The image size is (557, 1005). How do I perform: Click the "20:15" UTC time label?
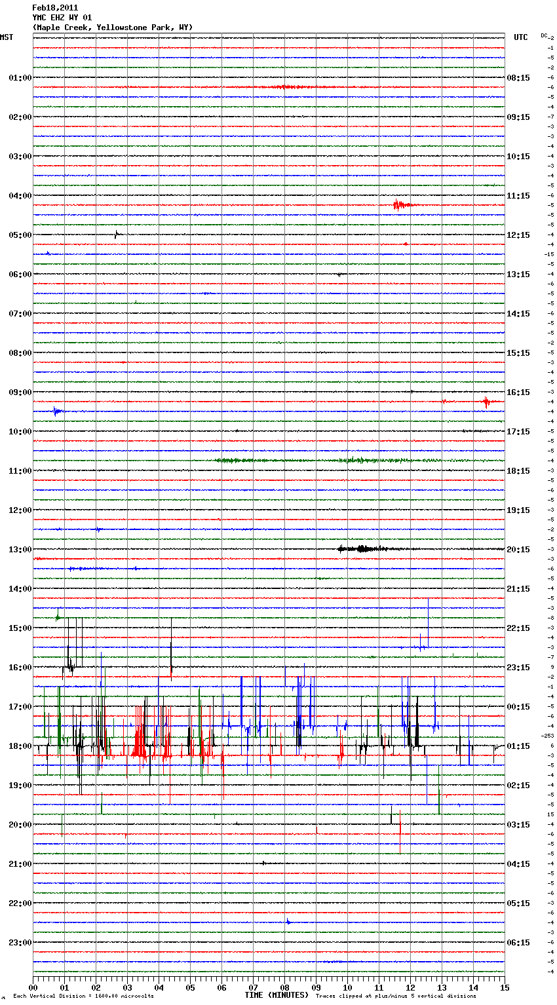518,550
